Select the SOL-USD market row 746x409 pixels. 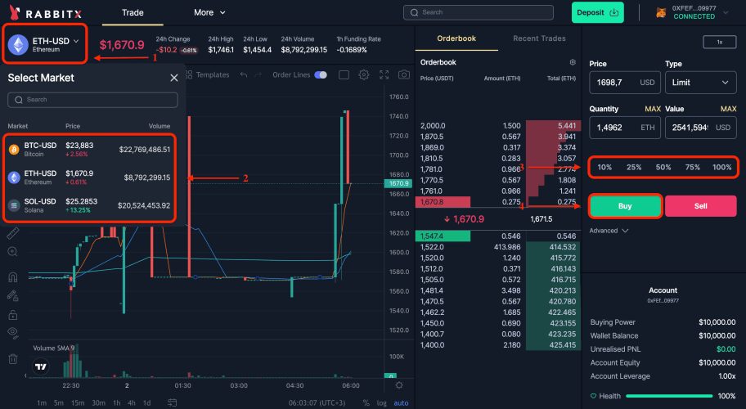coord(89,205)
